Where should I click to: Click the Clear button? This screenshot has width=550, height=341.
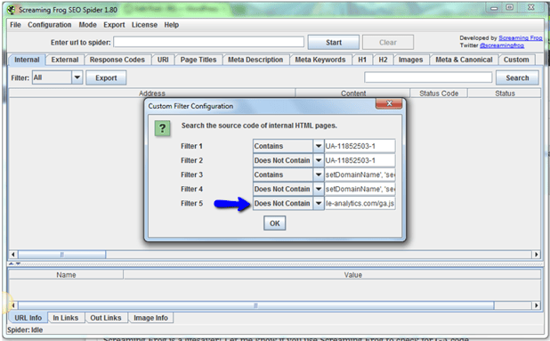[x=388, y=42]
